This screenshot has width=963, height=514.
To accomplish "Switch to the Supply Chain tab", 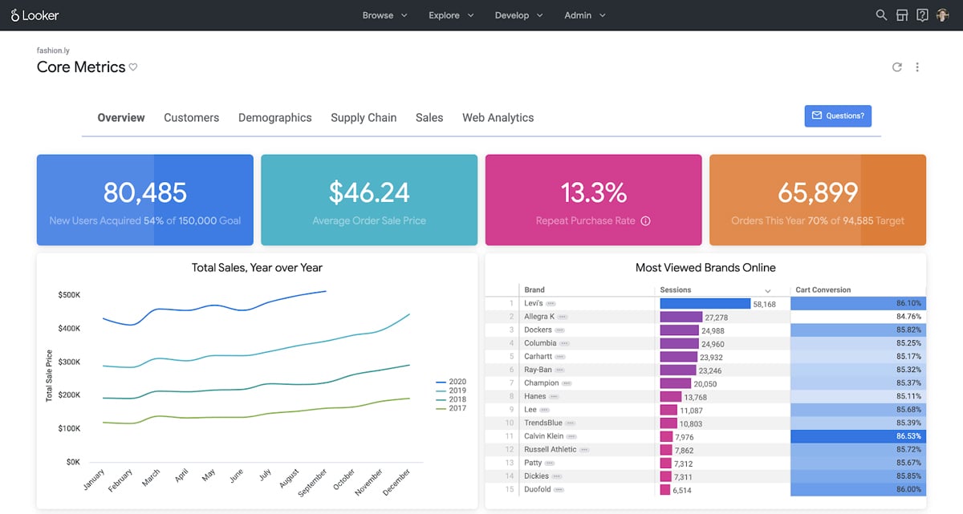I will click(x=364, y=117).
